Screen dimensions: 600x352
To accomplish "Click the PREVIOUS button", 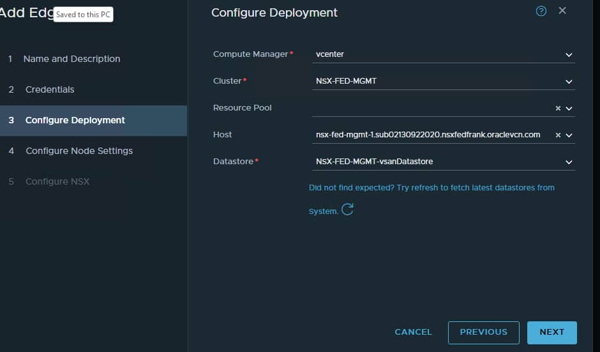I will 484,332.
